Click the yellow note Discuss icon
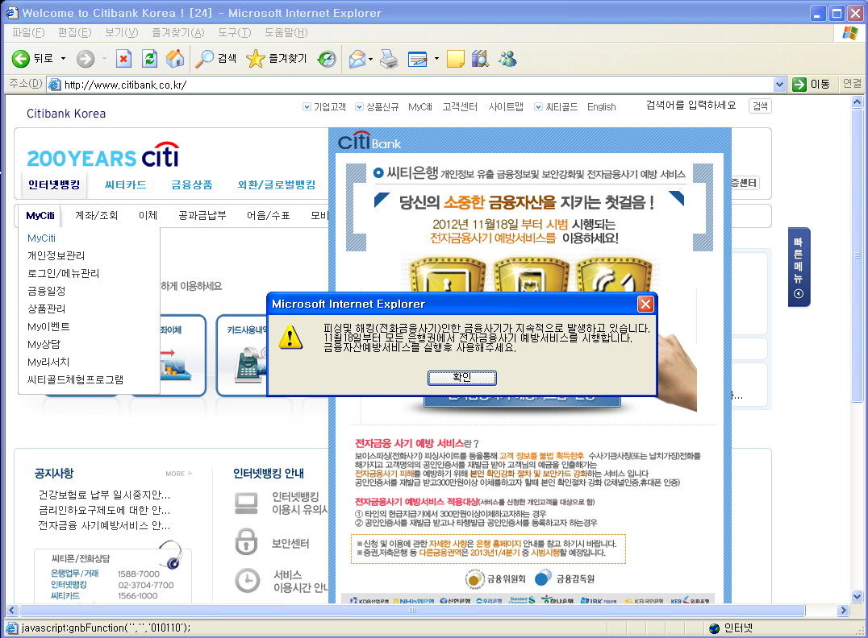Screen dimensions: 868x638 (x=455, y=59)
